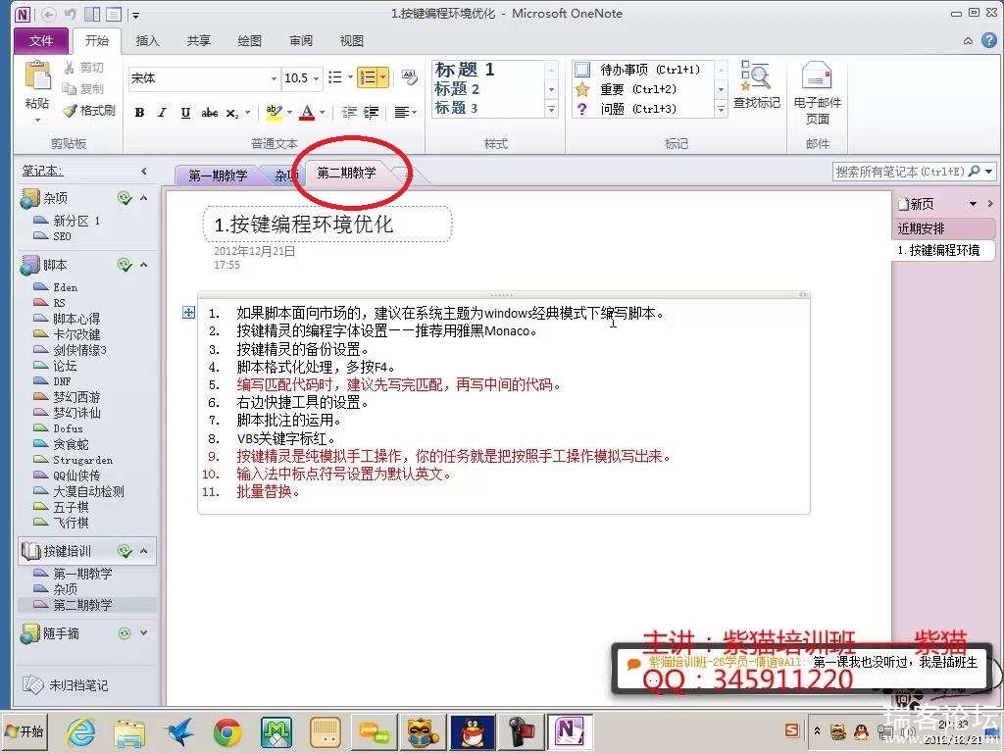The width and height of the screenshot is (1004, 753).
Task: Click the clear formatting eraser icon
Action: pos(408,78)
